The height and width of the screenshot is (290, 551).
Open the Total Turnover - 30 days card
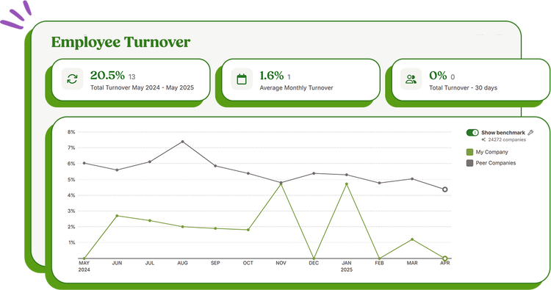[471, 80]
